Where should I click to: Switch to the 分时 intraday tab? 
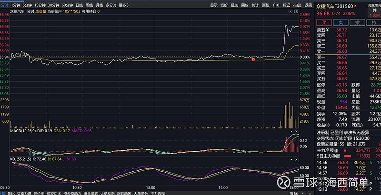click(x=5, y=5)
